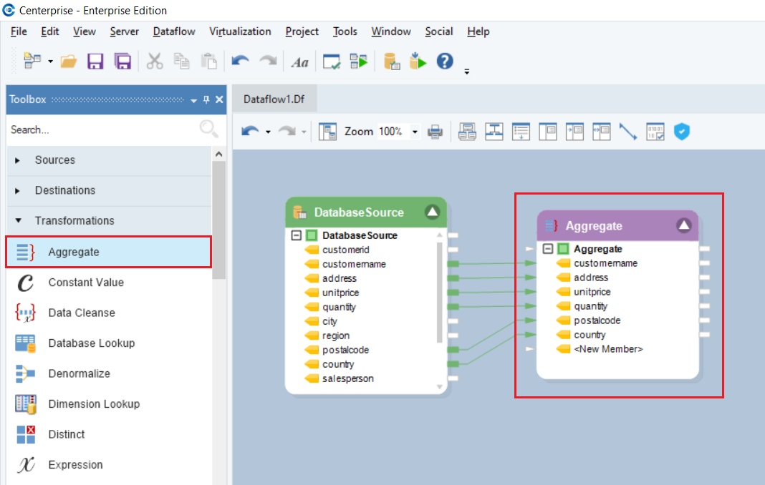Click the Cut scissors icon
The width and height of the screenshot is (765, 485).
click(x=155, y=62)
